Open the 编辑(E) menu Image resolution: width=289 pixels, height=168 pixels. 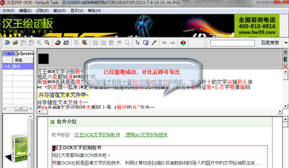pos(25,11)
